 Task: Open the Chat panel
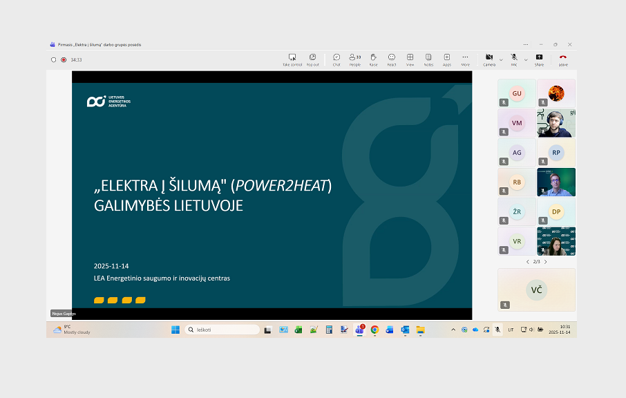[336, 59]
